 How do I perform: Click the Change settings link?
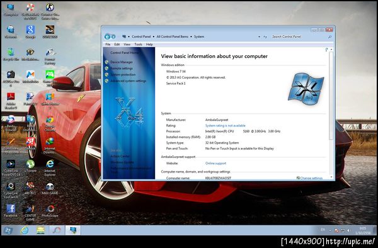pyautogui.click(x=311, y=178)
